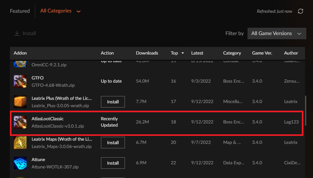
Task: Install Leatrix Maps addon
Action: [113, 143]
